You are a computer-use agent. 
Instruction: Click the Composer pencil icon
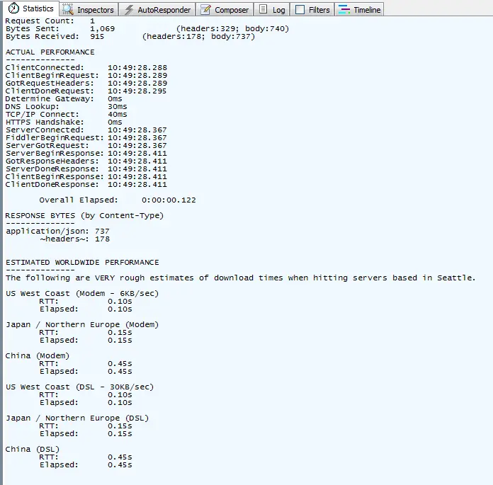(x=205, y=9)
